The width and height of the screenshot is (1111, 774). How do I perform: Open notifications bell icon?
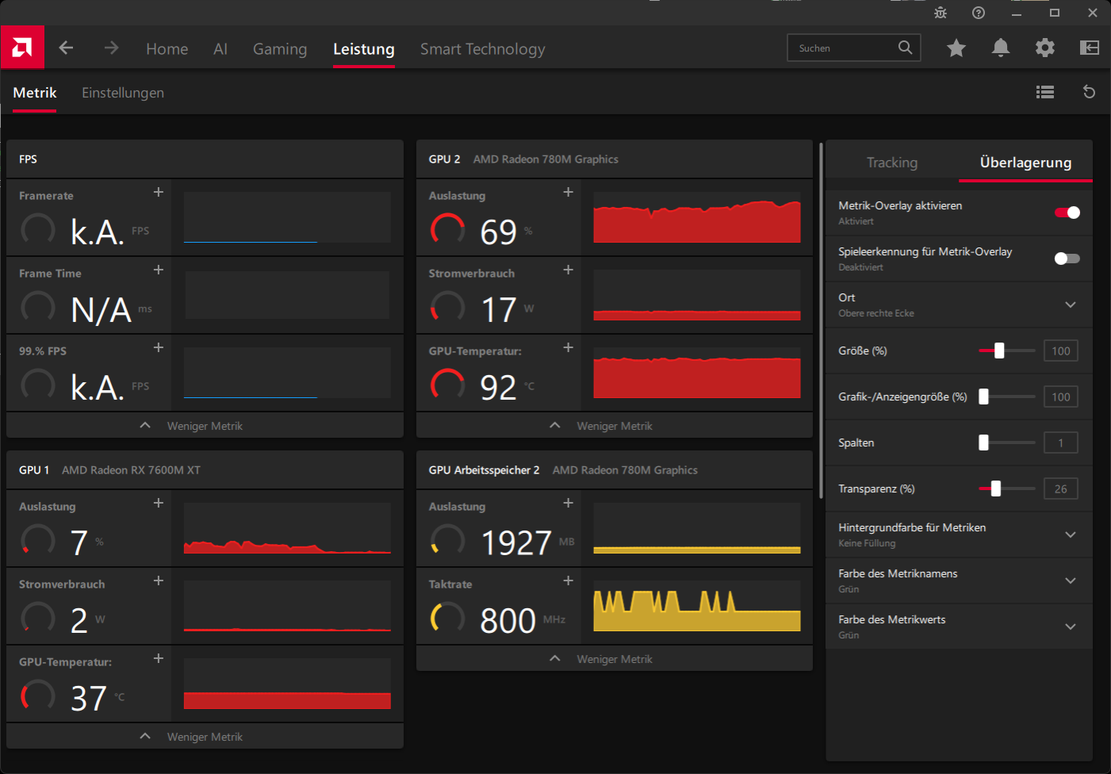click(1001, 48)
